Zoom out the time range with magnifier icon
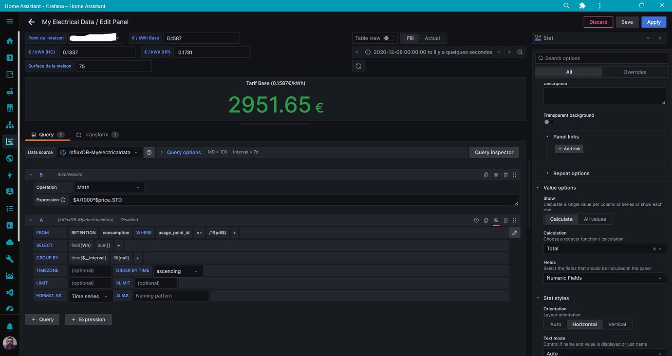Screen dimensions: 672x356 tap(520, 52)
